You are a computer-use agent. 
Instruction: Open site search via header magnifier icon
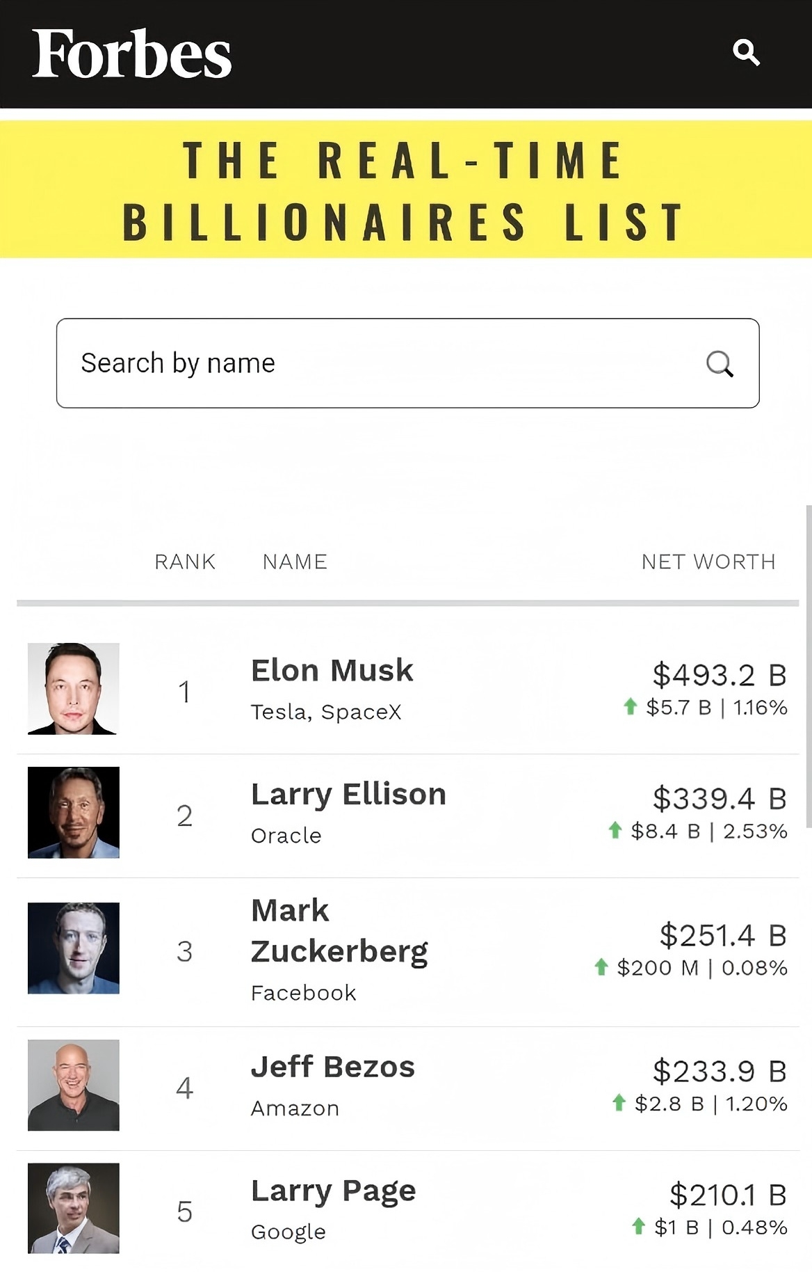tap(746, 52)
